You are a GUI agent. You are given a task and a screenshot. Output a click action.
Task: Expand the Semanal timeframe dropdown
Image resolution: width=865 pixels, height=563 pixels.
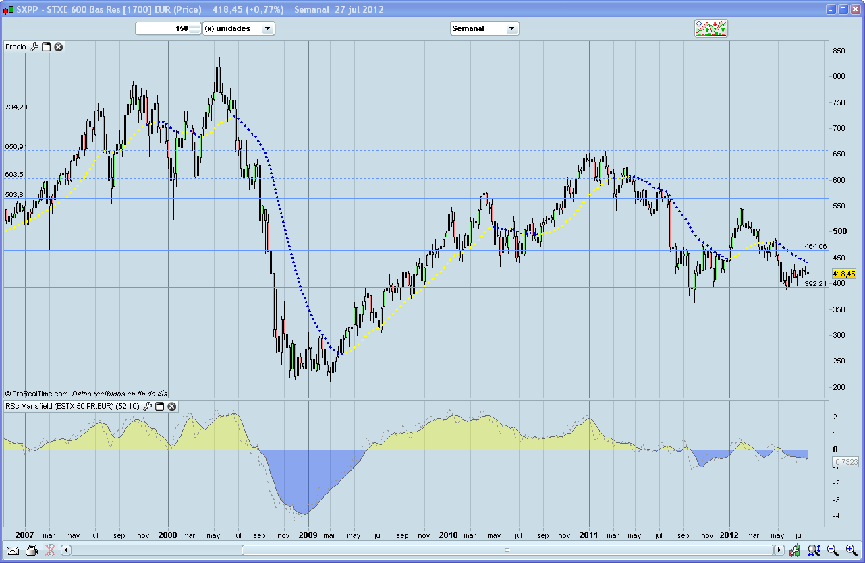click(511, 28)
